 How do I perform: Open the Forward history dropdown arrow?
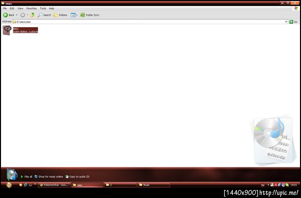[27, 15]
